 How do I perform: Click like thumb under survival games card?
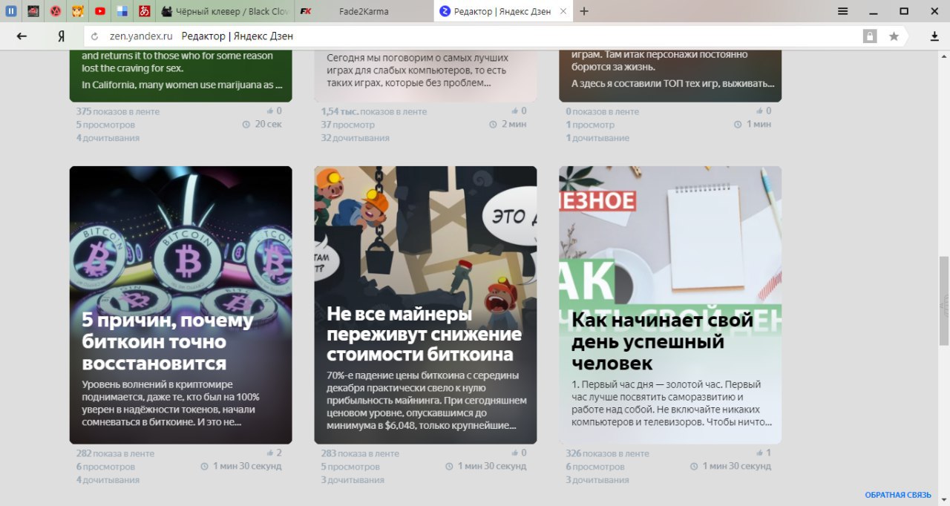(x=760, y=111)
